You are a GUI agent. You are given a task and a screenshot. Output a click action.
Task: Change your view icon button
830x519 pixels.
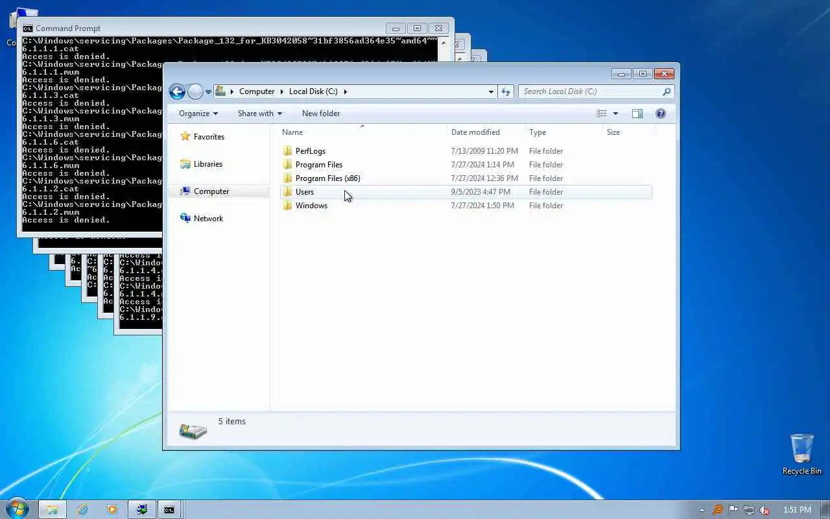click(602, 114)
